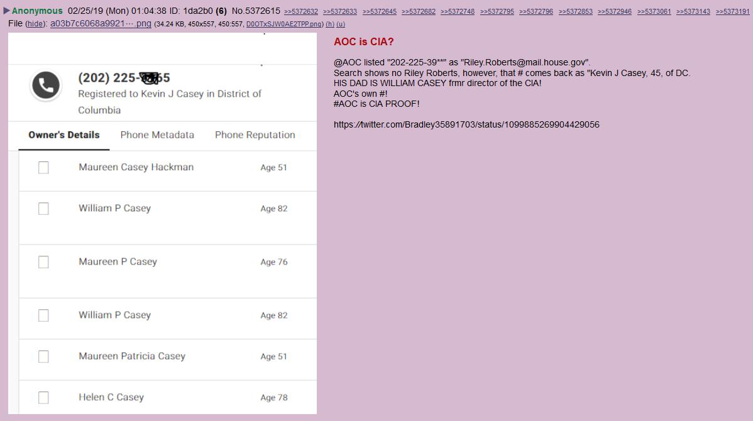Tick the checkbox beside Helen C Casey
Screen dimensions: 753x421
(43, 398)
